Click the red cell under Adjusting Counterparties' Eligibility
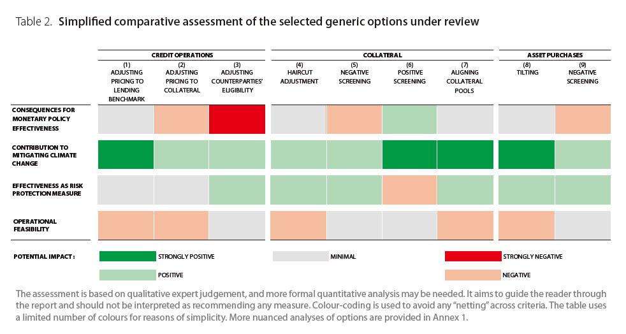This screenshot has width=626, height=334. point(237,120)
